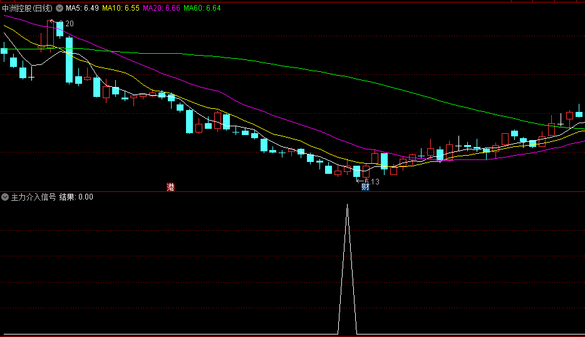This screenshot has width=585, height=337.
Task: Click the red 港 marker icon
Action: click(170, 187)
